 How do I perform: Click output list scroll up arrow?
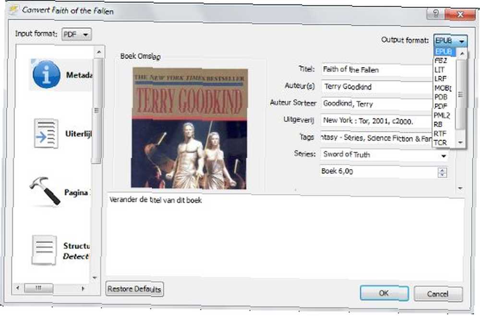462,54
